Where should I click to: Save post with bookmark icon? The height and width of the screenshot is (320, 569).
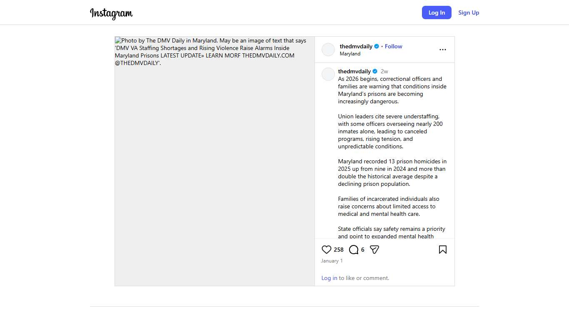tap(442, 250)
